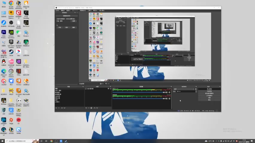255x143 pixels.
Task: Open Windows Start button
Action: click(2, 141)
